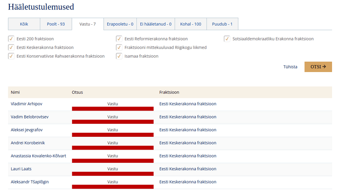
Task: Uncheck Fraktsiooni mittekuuluvad Riigikogu liikmed checkbox
Action: pos(119,47)
